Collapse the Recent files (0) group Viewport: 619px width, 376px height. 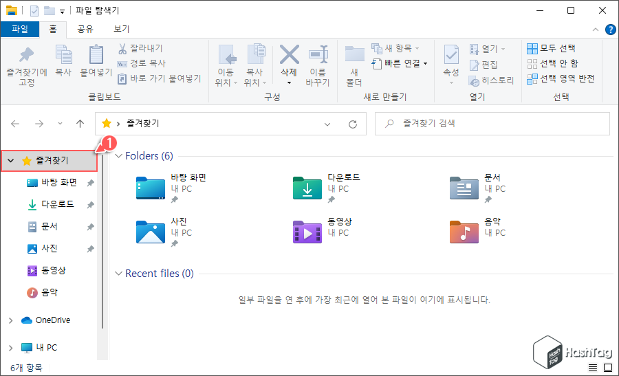click(x=118, y=274)
